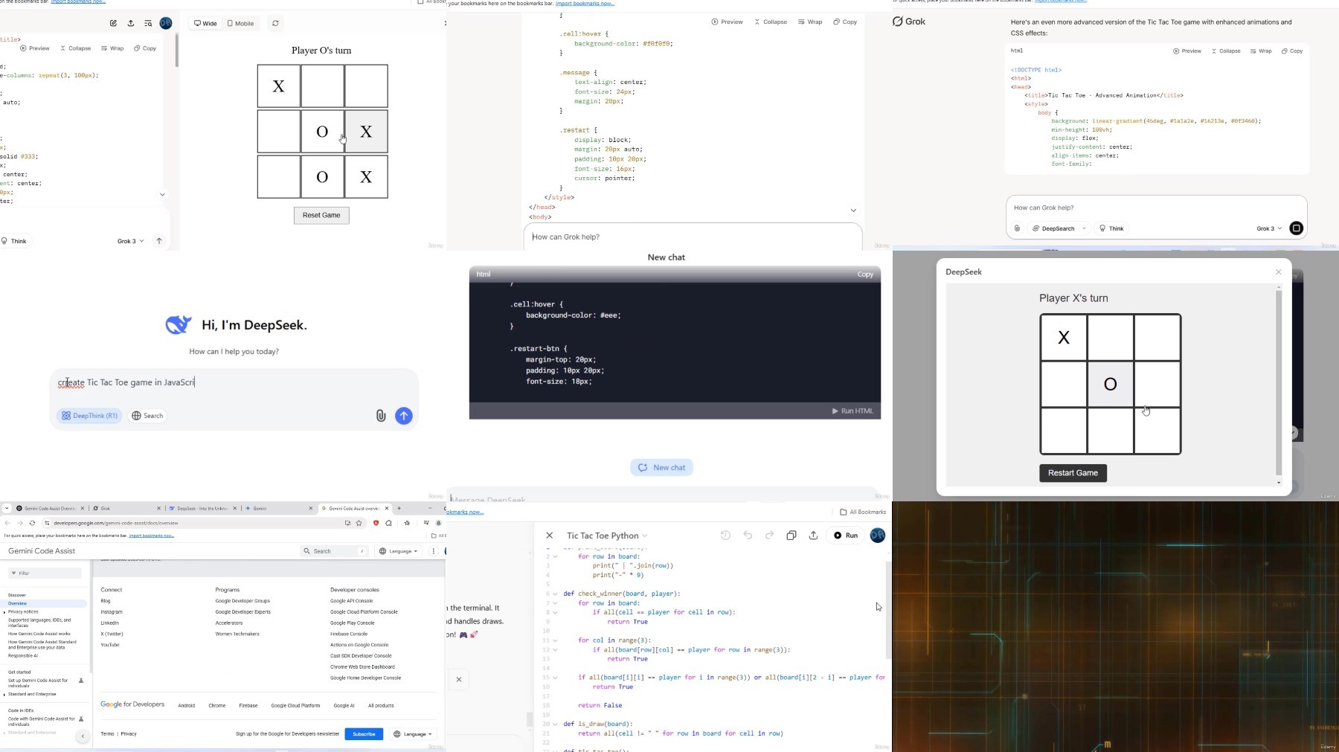This screenshot has height=752, width=1339.
Task: Copy the Tic Tac Toe Python code via toolbar icon
Action: [791, 536]
